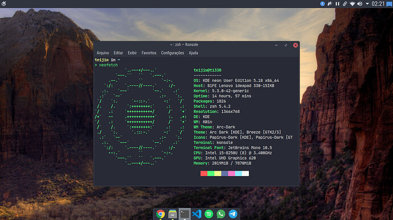
Task: Click the flame-shaped tray icon
Action: pyautogui.click(x=330, y=4)
